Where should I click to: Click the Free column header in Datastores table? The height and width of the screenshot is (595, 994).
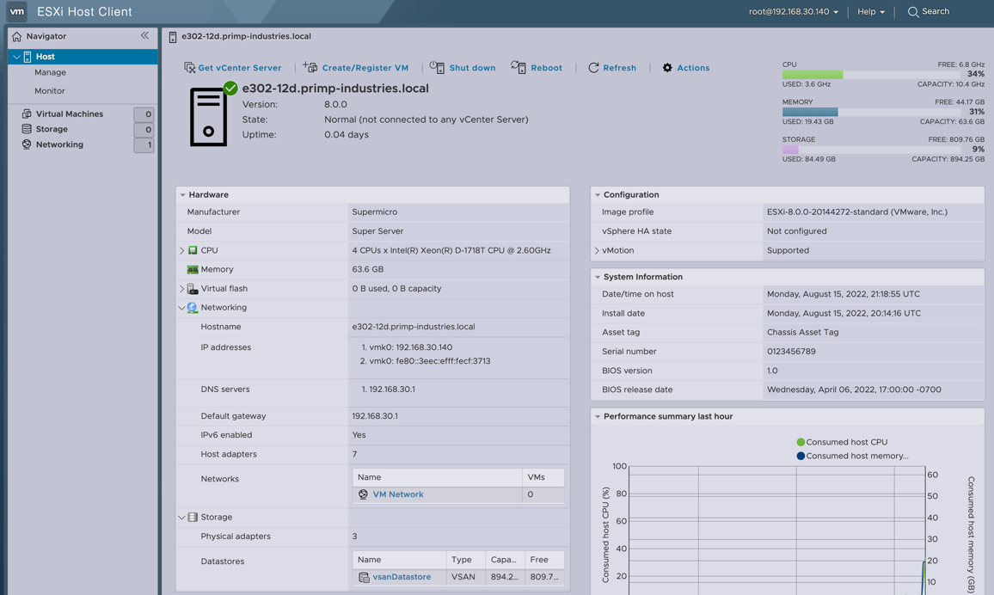tap(544, 560)
